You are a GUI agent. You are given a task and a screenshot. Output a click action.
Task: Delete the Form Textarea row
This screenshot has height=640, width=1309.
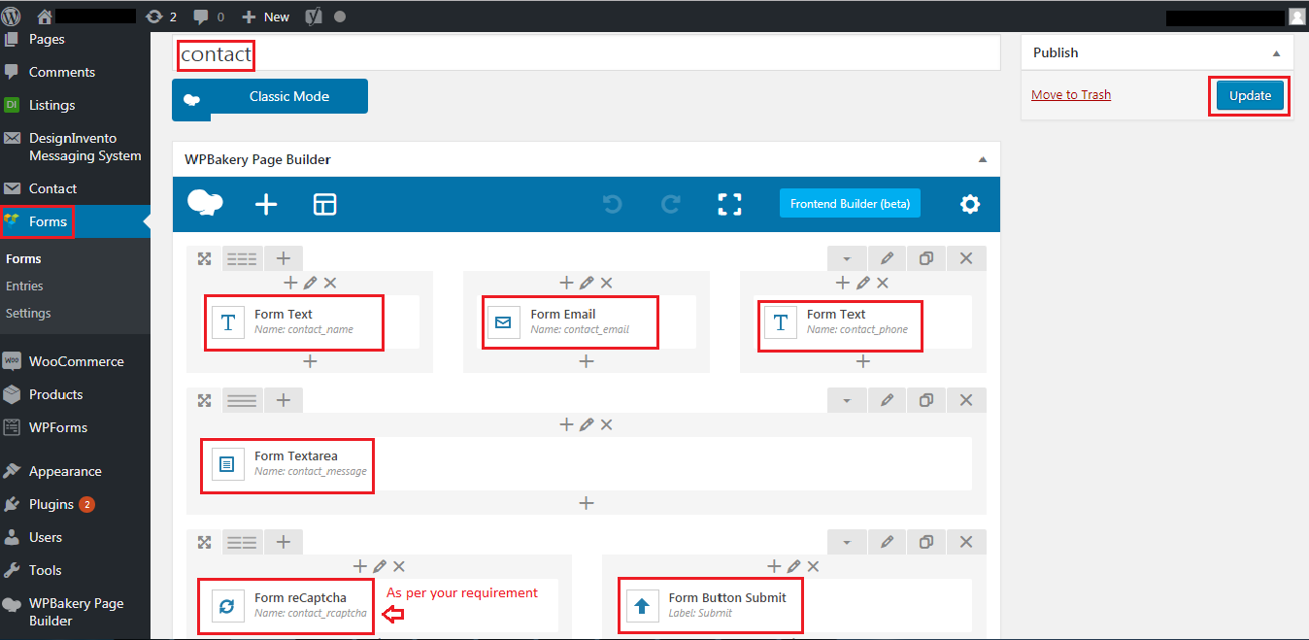[x=966, y=400]
